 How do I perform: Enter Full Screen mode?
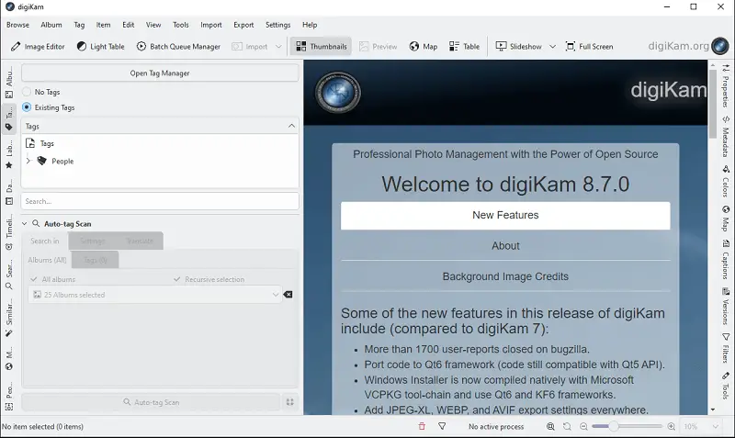(589, 47)
